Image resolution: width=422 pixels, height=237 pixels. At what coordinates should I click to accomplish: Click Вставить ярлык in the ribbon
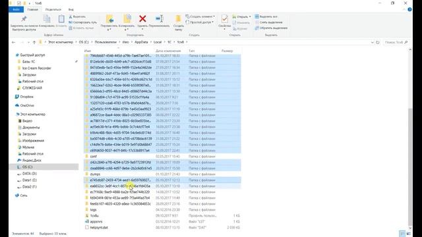(x=81, y=28)
